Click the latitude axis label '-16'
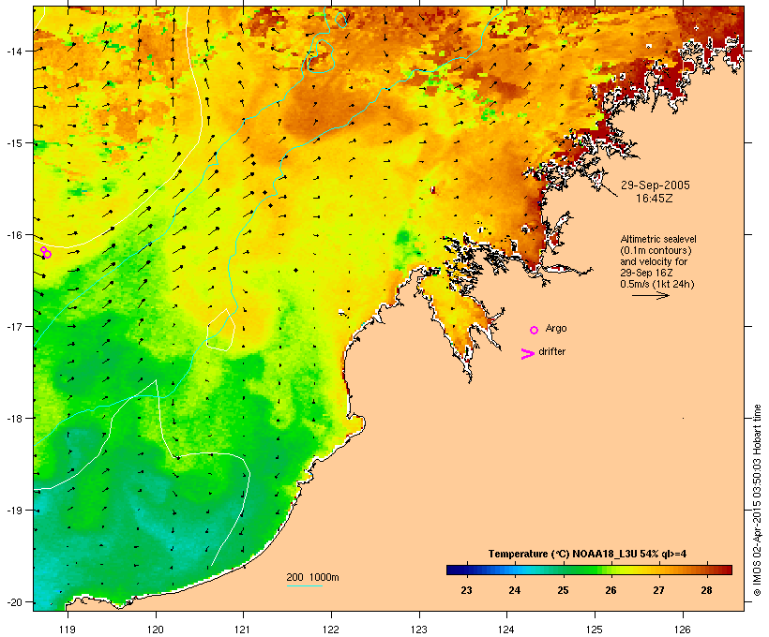769x637 pixels. pos(13,235)
